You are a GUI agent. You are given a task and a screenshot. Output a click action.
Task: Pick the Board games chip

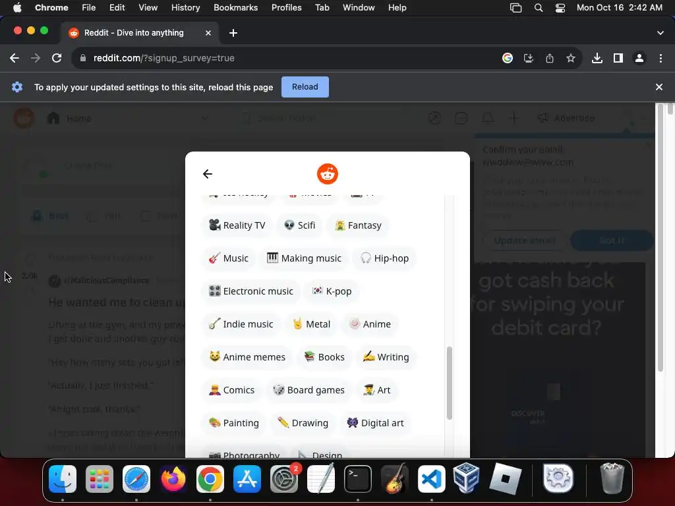(x=308, y=390)
